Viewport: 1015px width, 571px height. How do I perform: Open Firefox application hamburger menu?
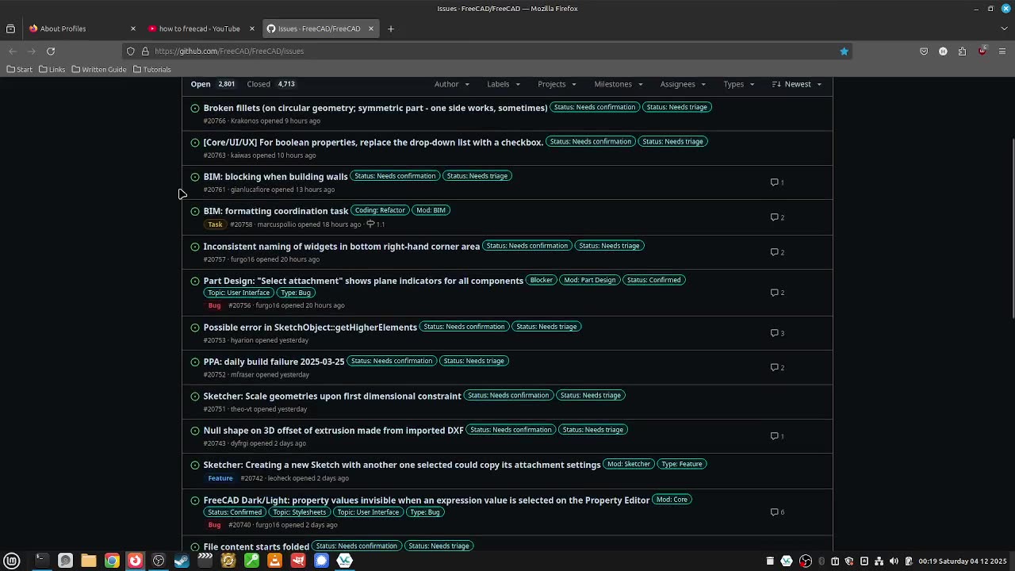pos(1002,51)
